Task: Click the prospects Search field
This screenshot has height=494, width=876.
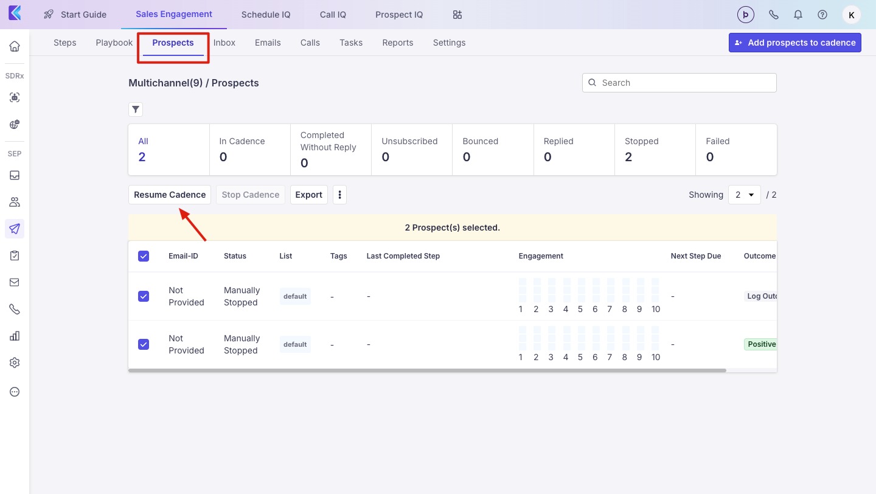Action: (680, 83)
